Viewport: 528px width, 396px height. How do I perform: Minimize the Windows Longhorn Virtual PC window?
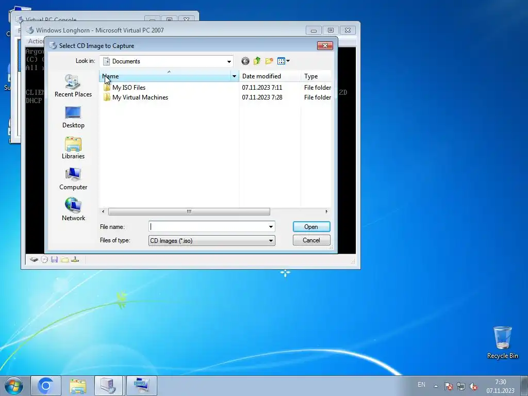click(x=313, y=30)
